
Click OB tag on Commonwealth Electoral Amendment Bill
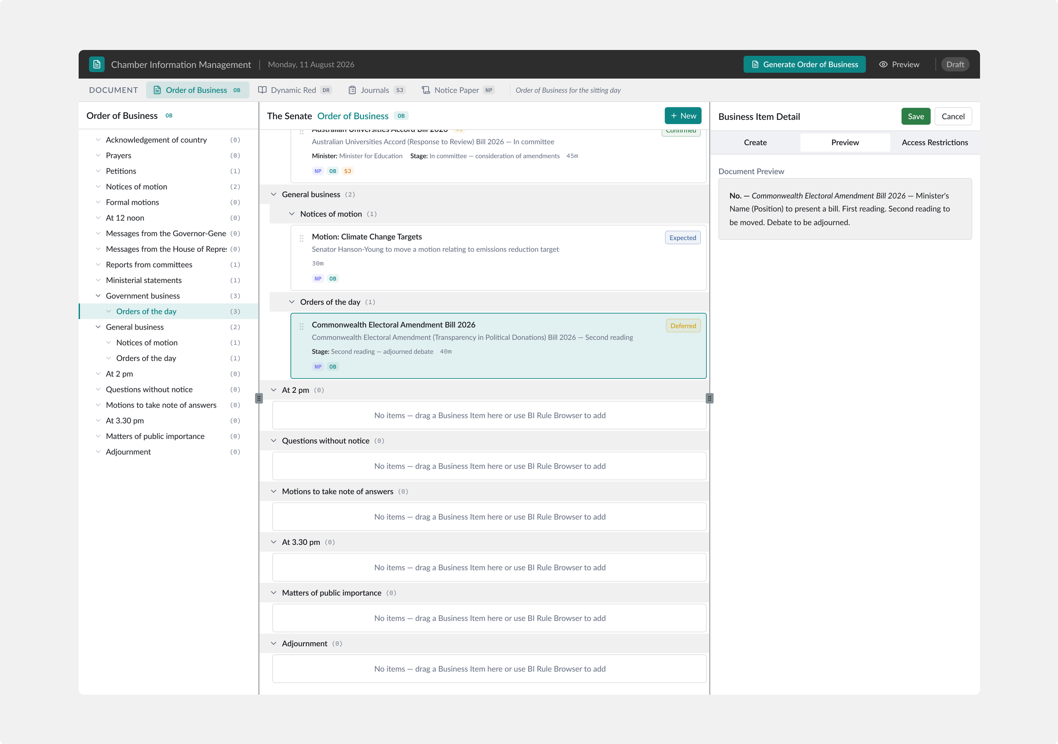(x=333, y=366)
